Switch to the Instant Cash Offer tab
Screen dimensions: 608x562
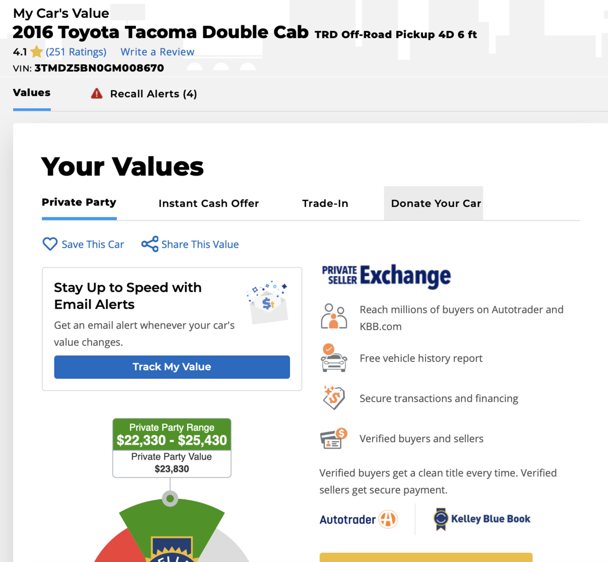click(208, 203)
